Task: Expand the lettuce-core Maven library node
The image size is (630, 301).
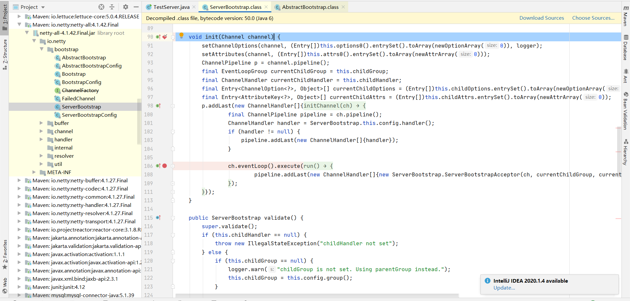Action: point(19,16)
